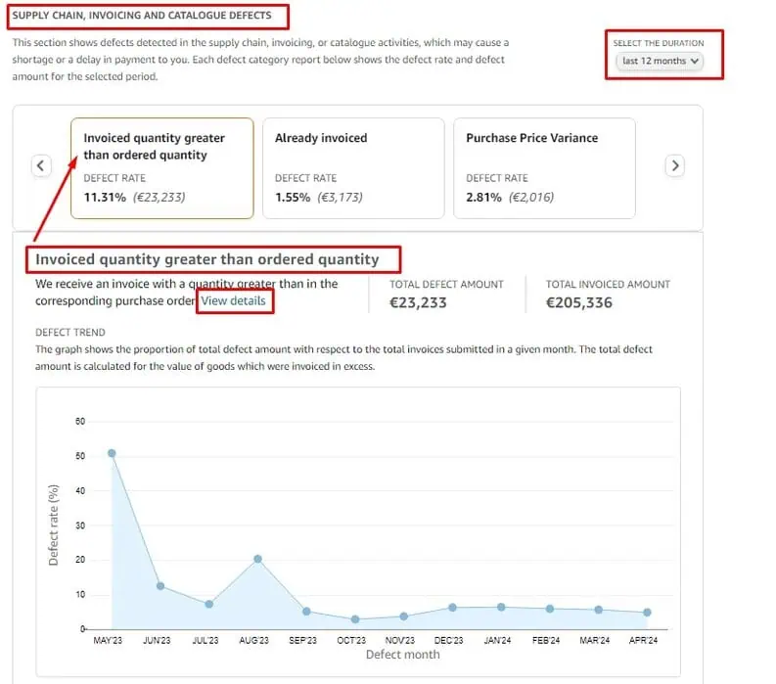Click the 'DEFECT TREND' heading

point(70,332)
